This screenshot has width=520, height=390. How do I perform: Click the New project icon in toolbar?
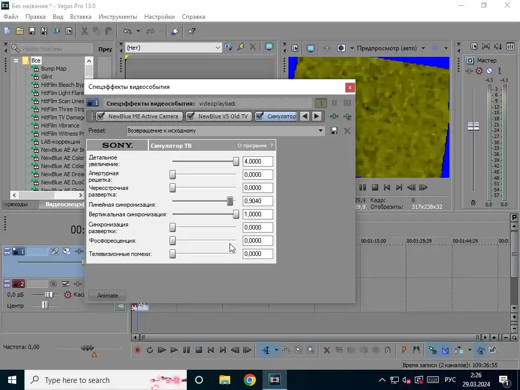tap(7, 31)
